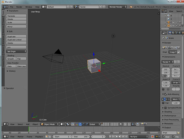Screen dimensions: 184x139
Task: Open the outliner editor type icon
Action: 164,11
